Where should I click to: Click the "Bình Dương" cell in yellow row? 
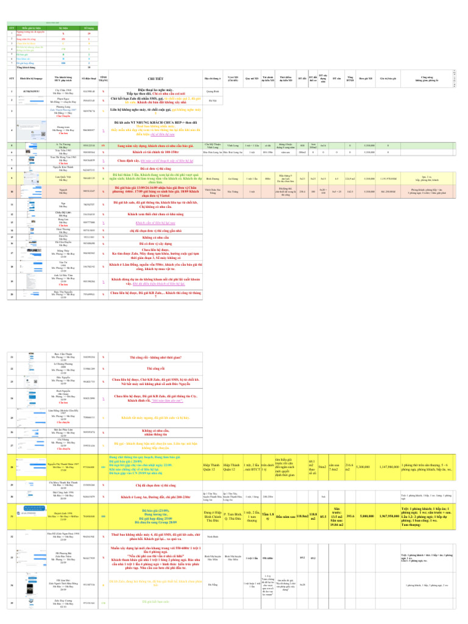213,179
